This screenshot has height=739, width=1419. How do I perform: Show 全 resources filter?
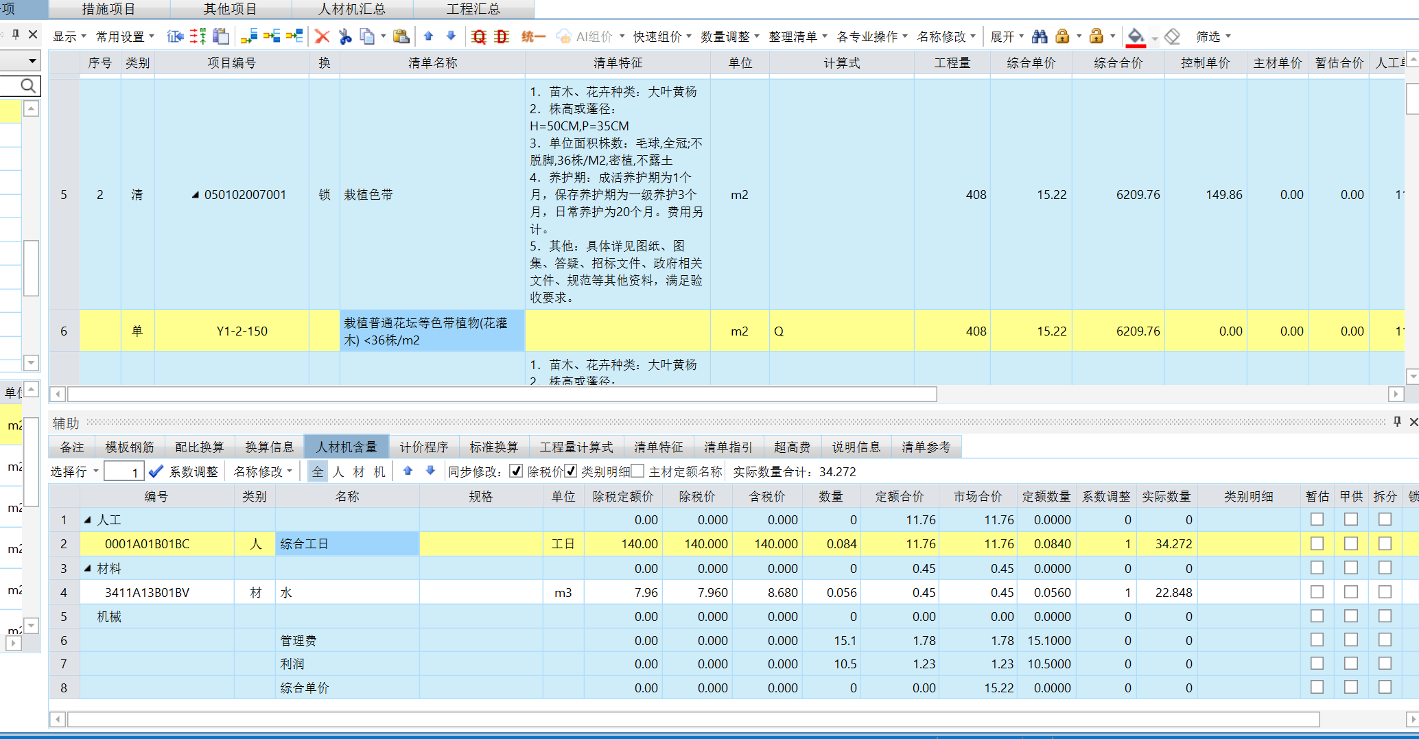click(x=318, y=471)
